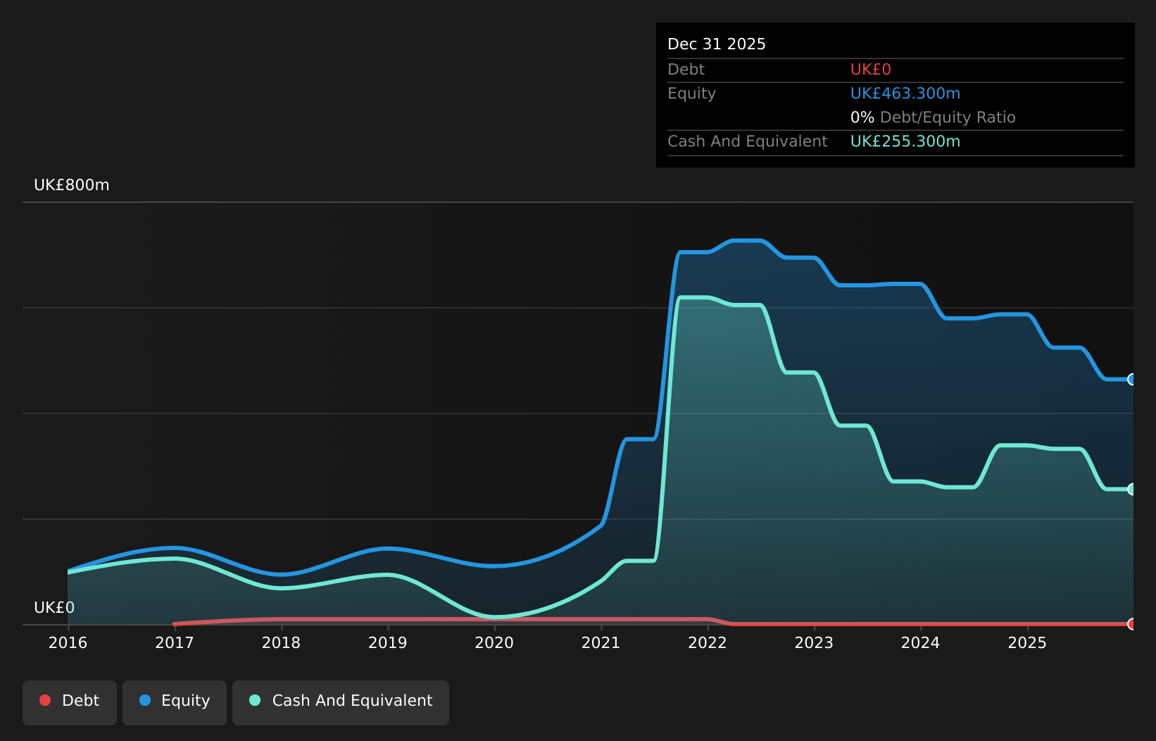The width and height of the screenshot is (1156, 741).
Task: Click the UK£800m y-axis label
Action: (x=72, y=185)
